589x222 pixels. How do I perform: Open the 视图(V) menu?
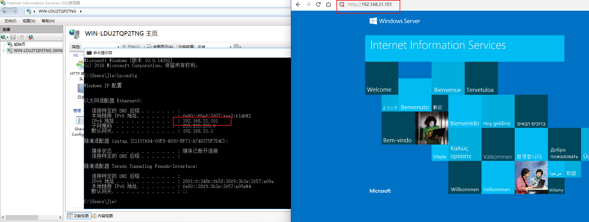[29, 21]
